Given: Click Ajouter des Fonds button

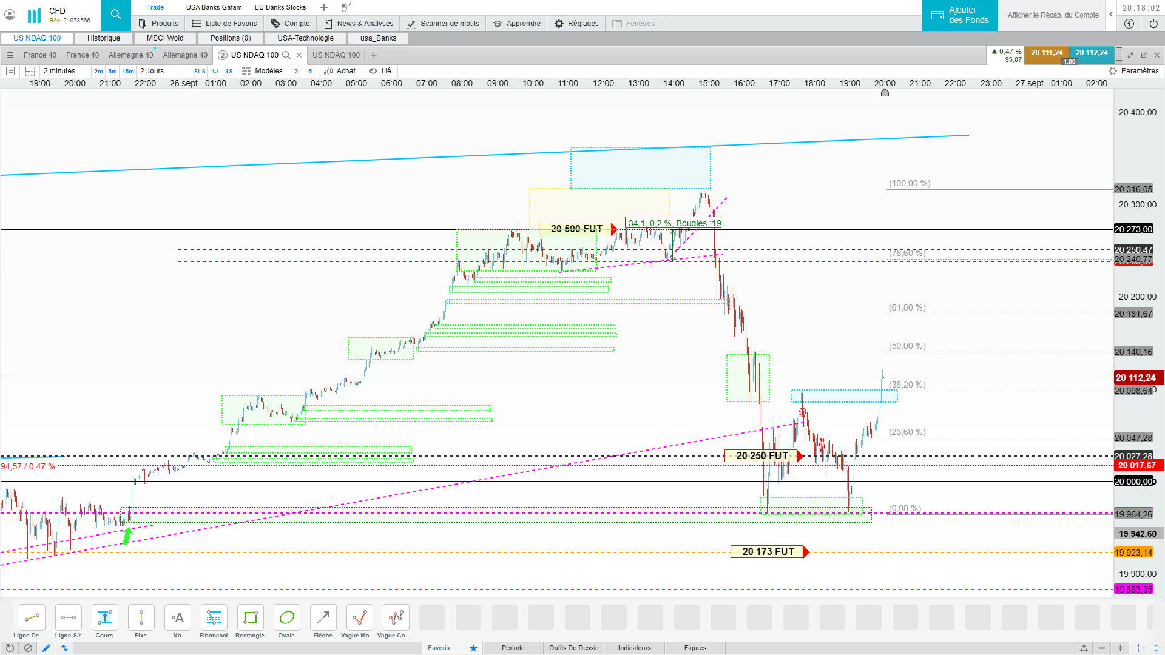Looking at the screenshot, I should (960, 15).
